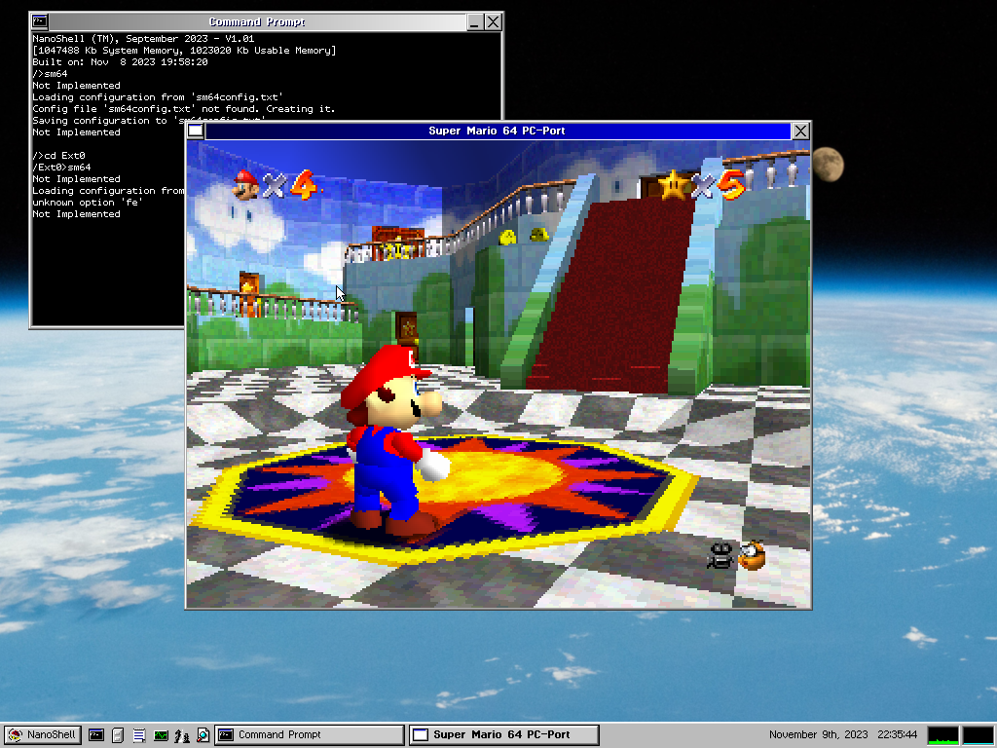This screenshot has height=748, width=997.
Task: Click the taskbar clock showing 22:35:44
Action: 897,734
